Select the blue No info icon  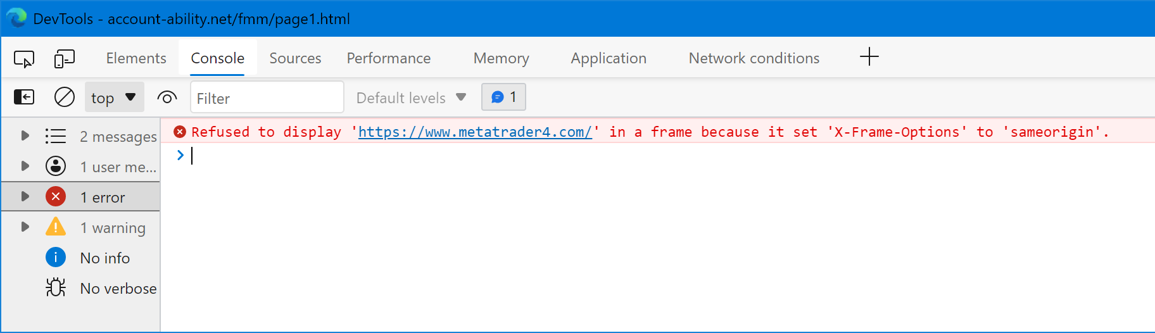(56, 257)
